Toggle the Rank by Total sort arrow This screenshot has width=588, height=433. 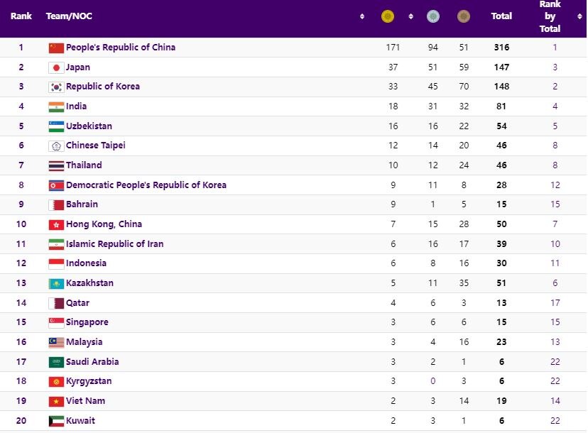click(578, 16)
